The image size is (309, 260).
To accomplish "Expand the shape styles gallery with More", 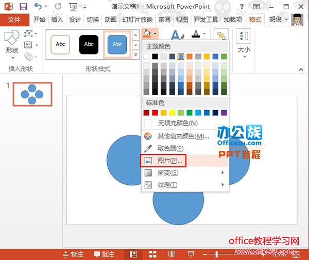I will coord(135,55).
